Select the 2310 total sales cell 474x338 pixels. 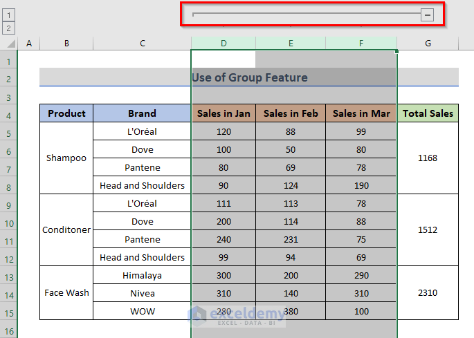[428, 293]
